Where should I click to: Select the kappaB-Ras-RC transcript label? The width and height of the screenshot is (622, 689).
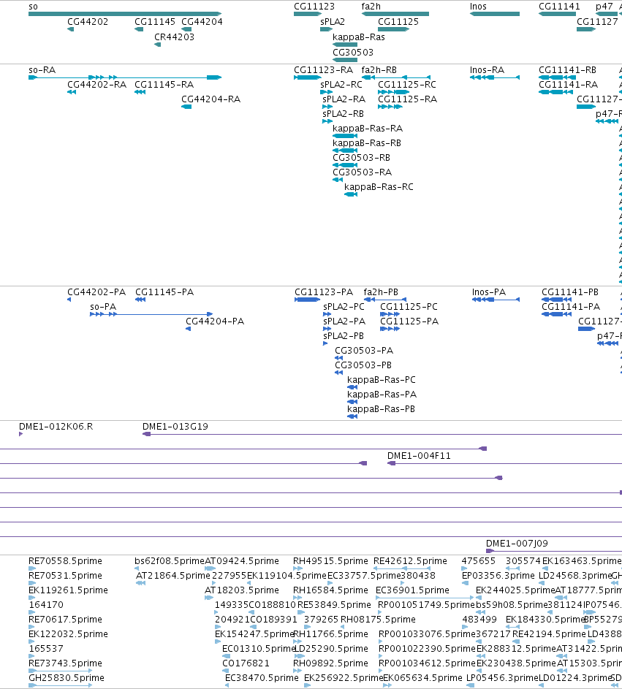point(379,187)
